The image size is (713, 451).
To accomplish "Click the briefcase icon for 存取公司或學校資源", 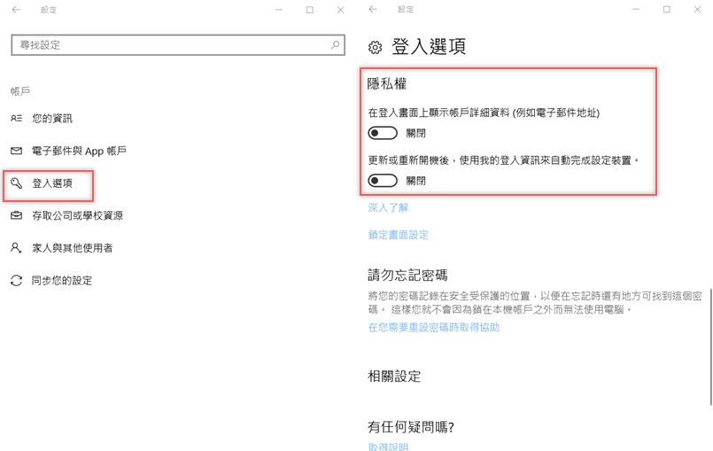I will (16, 215).
